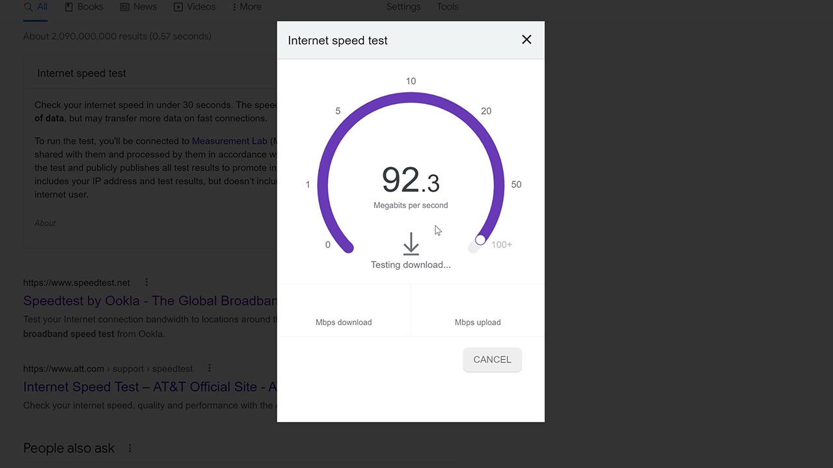Screen dimensions: 833x468
Task: Switch to the Videos search tab
Action: (x=195, y=6)
